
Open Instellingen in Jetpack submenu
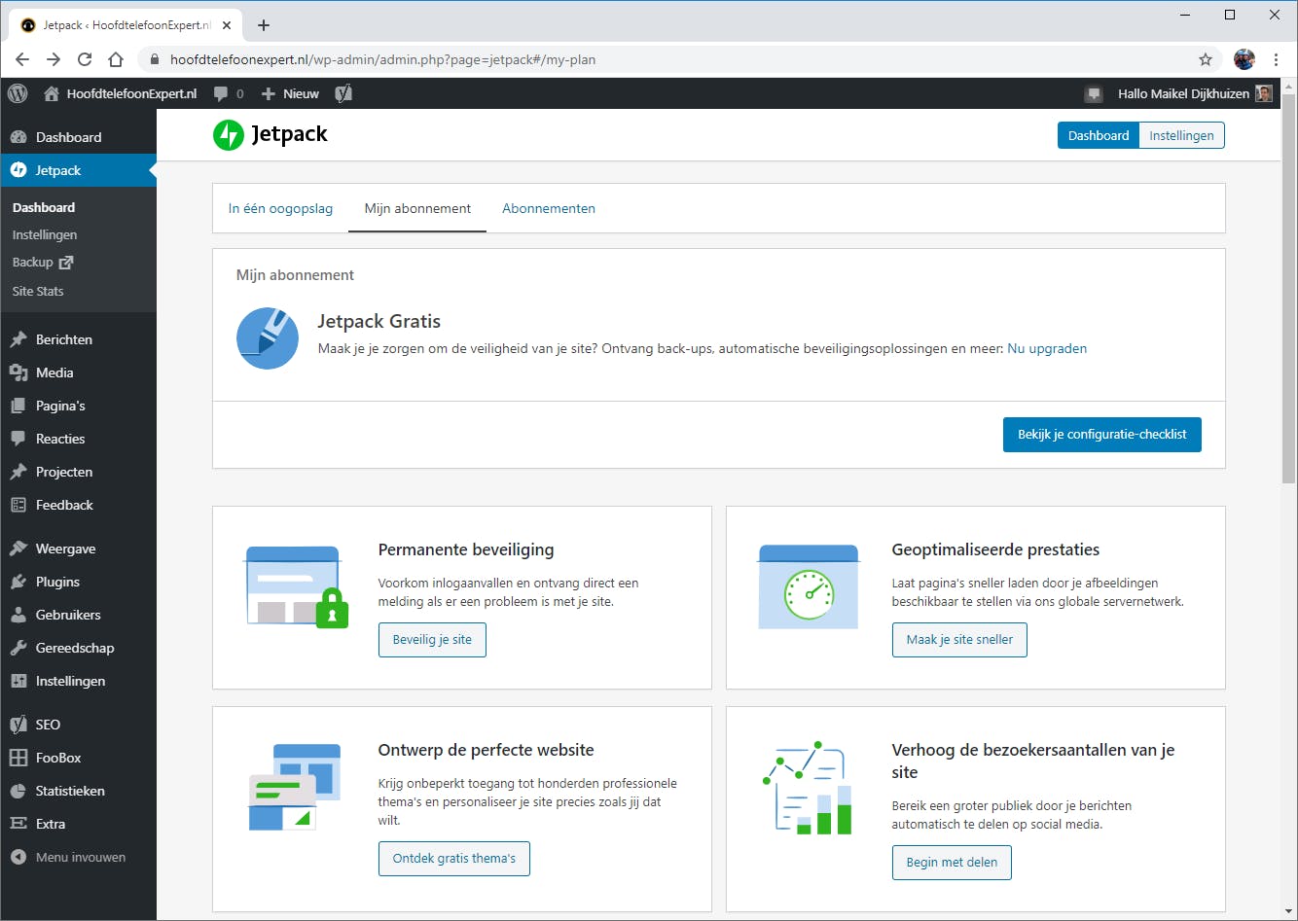click(45, 234)
